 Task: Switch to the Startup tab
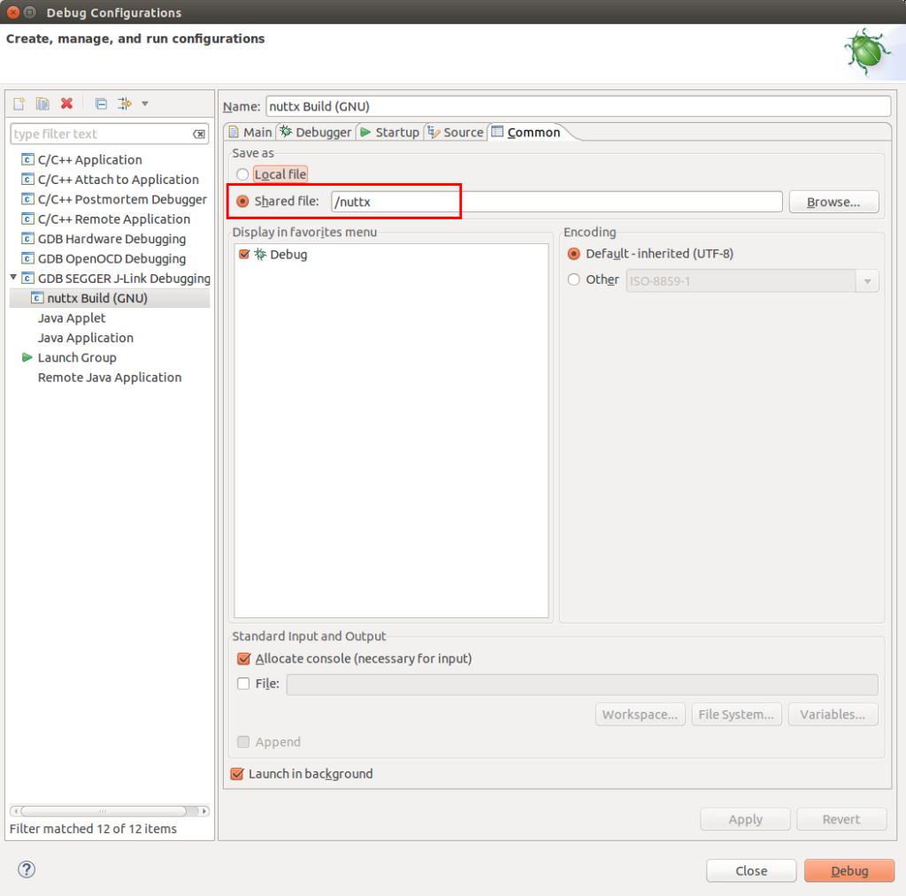tap(390, 133)
